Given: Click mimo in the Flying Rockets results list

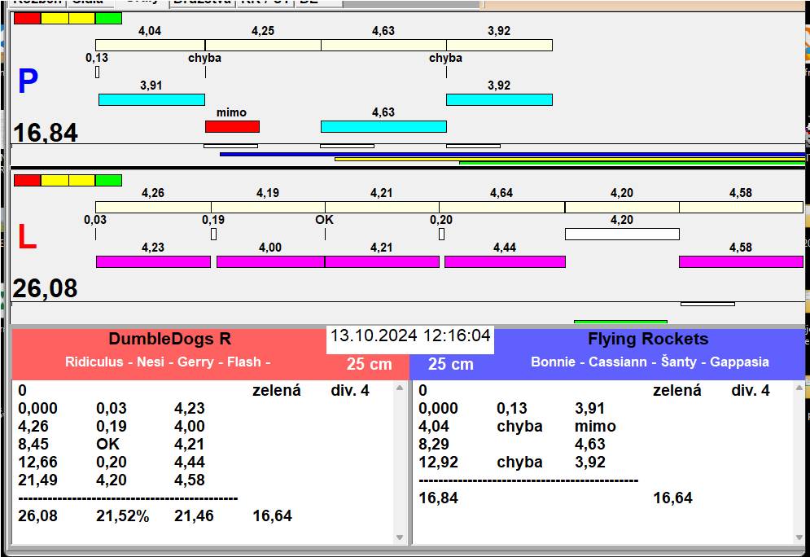Looking at the screenshot, I should [595, 426].
